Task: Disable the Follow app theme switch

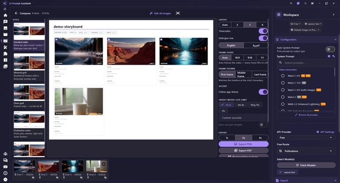Action: (x=263, y=92)
